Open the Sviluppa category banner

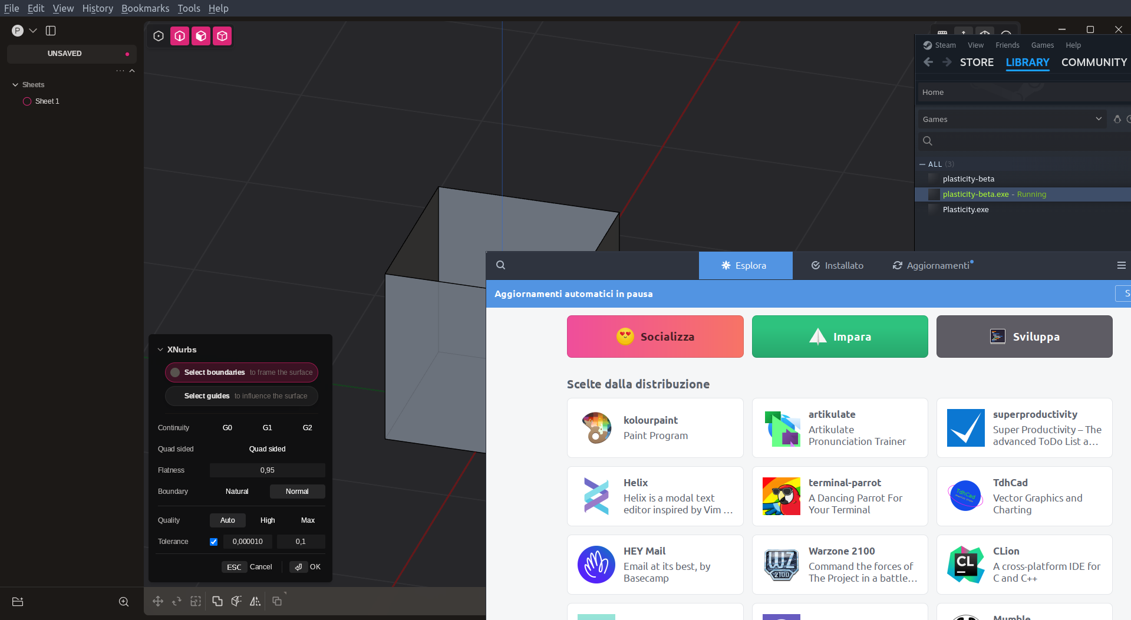[x=1024, y=337]
